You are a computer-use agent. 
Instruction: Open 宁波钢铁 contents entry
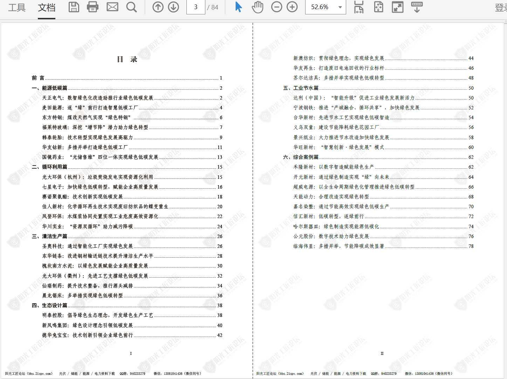[x=383, y=108]
